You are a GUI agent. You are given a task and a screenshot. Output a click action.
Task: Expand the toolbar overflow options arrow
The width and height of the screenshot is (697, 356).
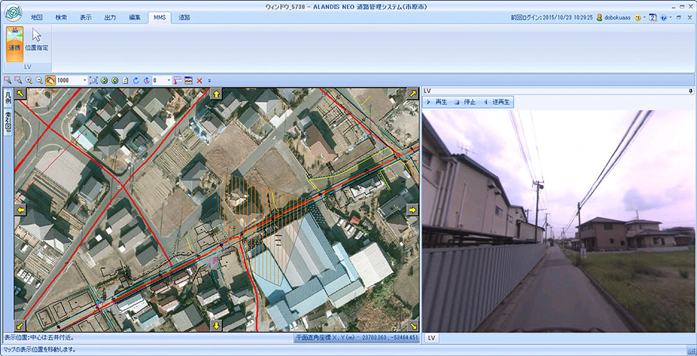pyautogui.click(x=209, y=81)
